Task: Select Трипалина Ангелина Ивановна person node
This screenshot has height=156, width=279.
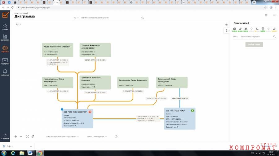Action: (x=95, y=82)
